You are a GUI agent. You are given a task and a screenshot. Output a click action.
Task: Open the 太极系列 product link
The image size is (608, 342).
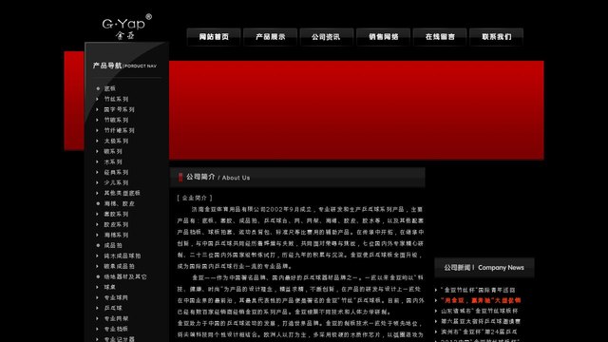116,141
